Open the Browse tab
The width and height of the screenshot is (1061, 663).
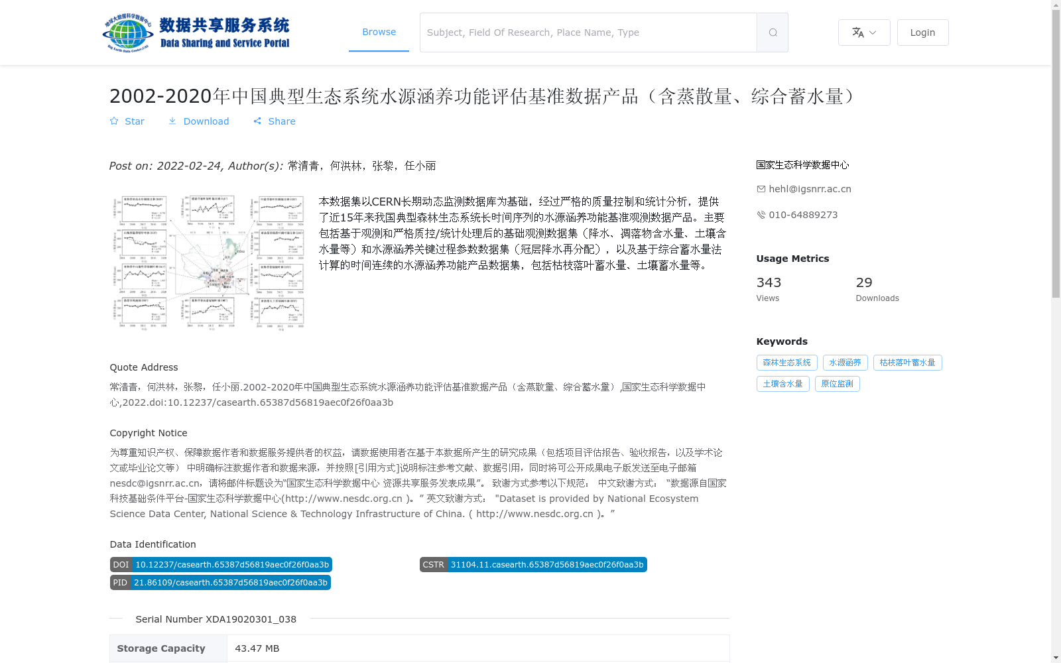coord(379,32)
